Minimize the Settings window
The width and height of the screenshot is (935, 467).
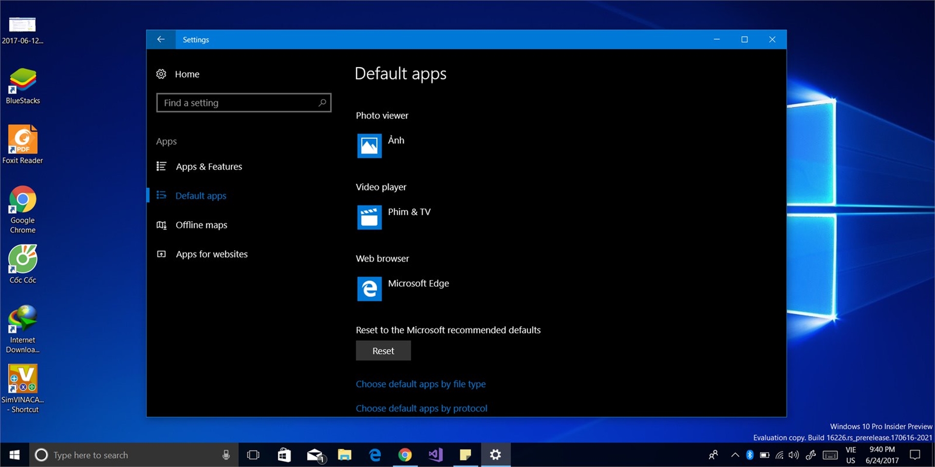[717, 39]
